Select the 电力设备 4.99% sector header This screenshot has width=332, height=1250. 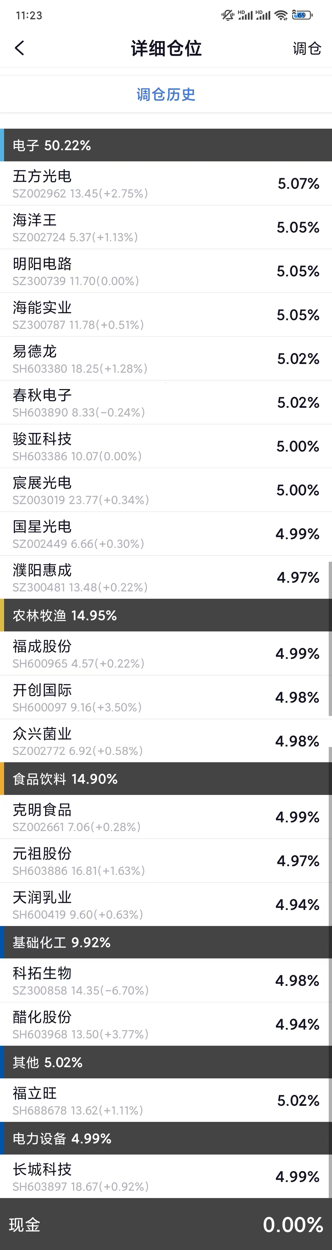pos(166,1138)
